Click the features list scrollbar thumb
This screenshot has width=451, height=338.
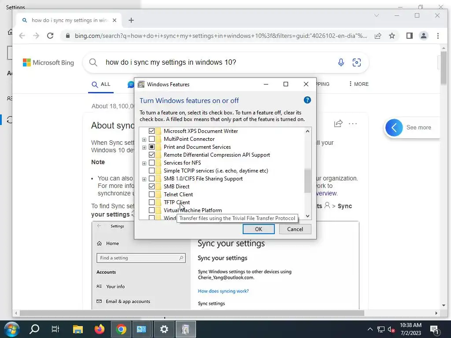307,181
